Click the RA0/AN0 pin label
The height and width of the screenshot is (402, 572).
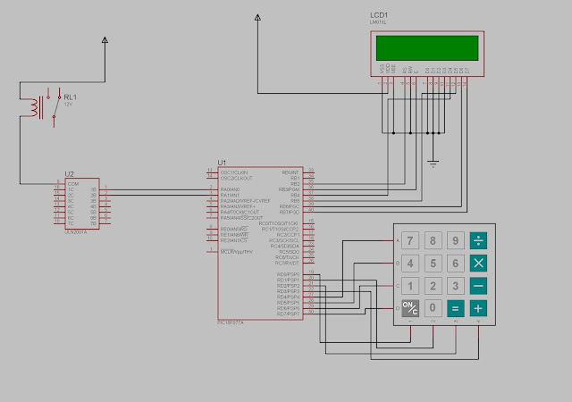(x=231, y=189)
